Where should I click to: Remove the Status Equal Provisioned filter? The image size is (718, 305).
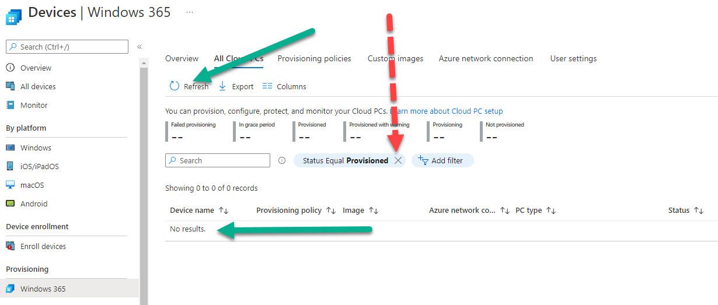point(398,160)
